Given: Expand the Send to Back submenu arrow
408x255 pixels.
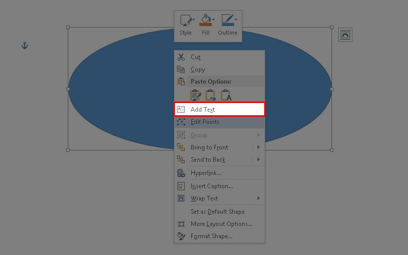Looking at the screenshot, I should click(x=259, y=160).
